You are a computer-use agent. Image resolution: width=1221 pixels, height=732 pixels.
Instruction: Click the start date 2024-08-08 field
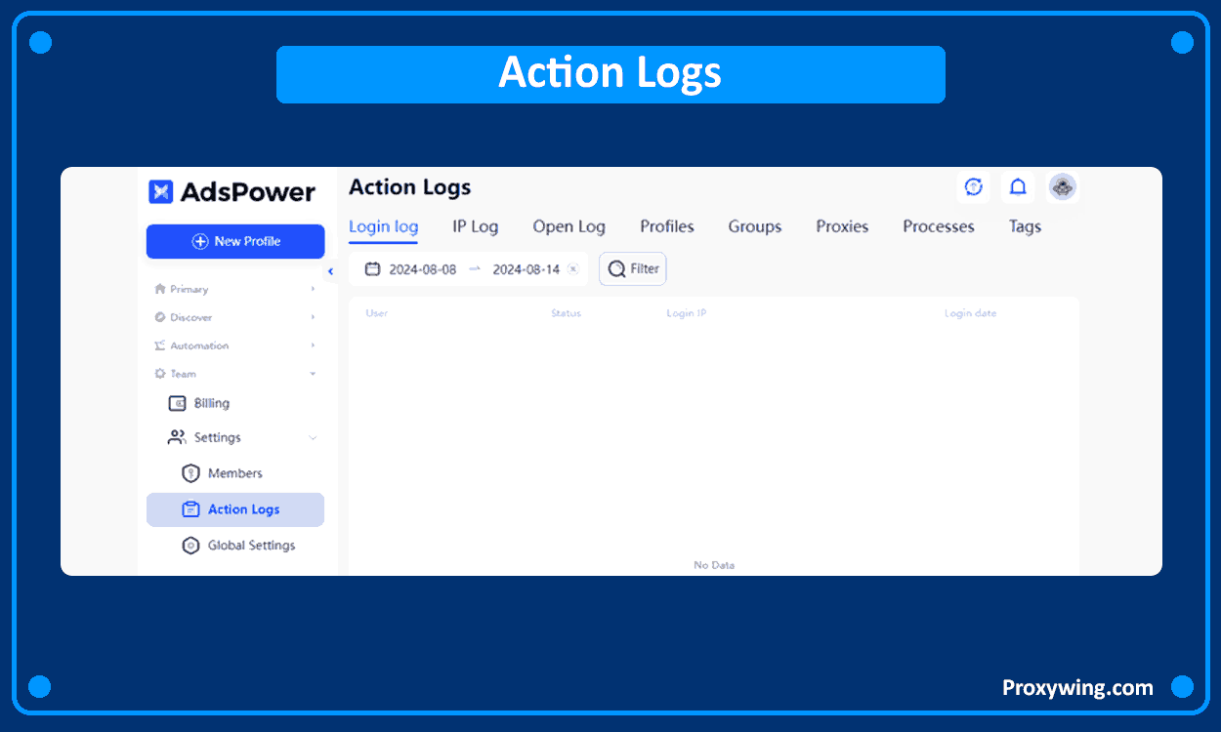tap(422, 269)
